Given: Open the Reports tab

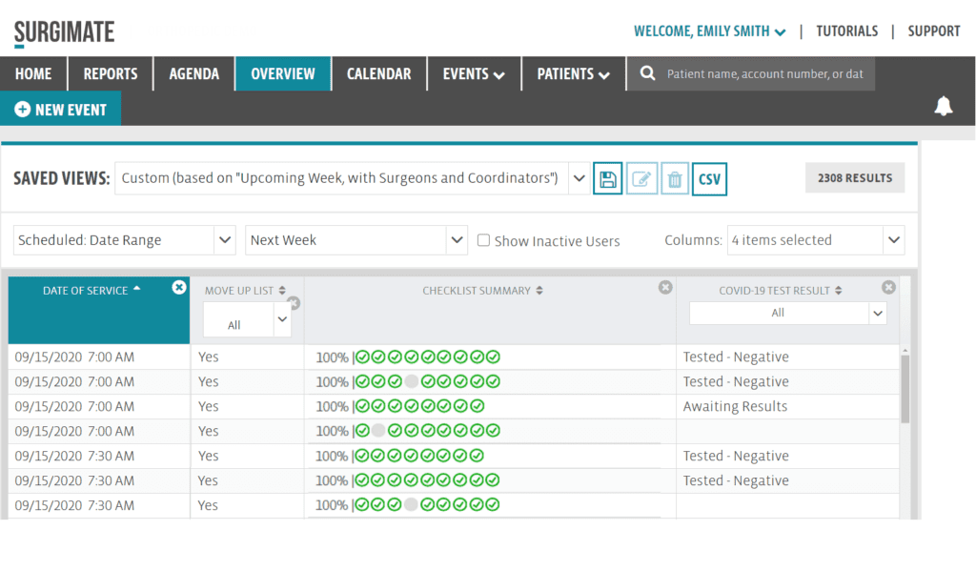Looking at the screenshot, I should click(111, 73).
